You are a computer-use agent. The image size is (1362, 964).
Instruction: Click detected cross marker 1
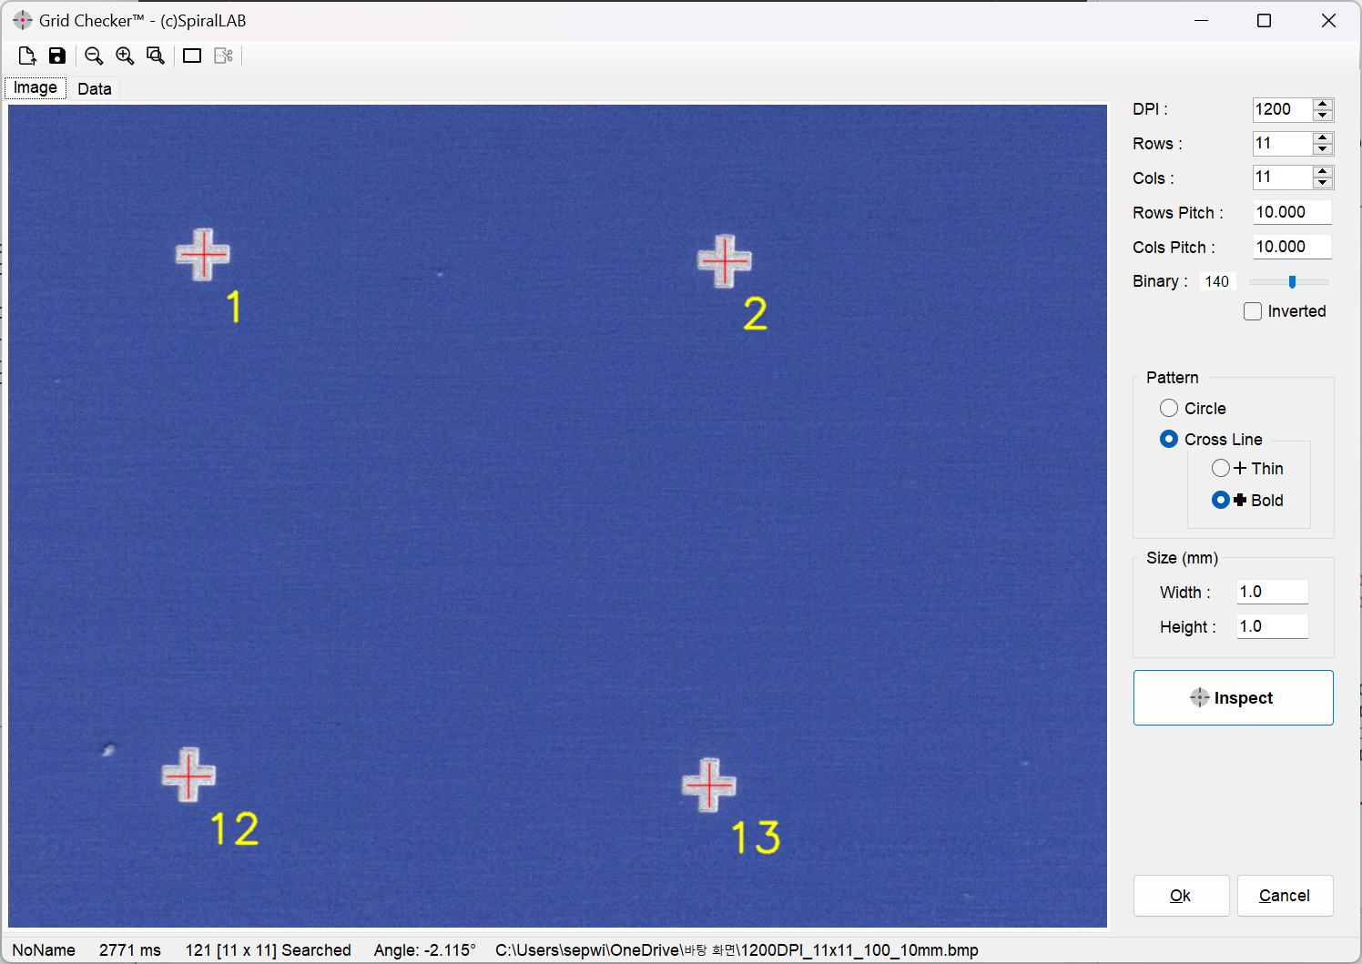203,254
